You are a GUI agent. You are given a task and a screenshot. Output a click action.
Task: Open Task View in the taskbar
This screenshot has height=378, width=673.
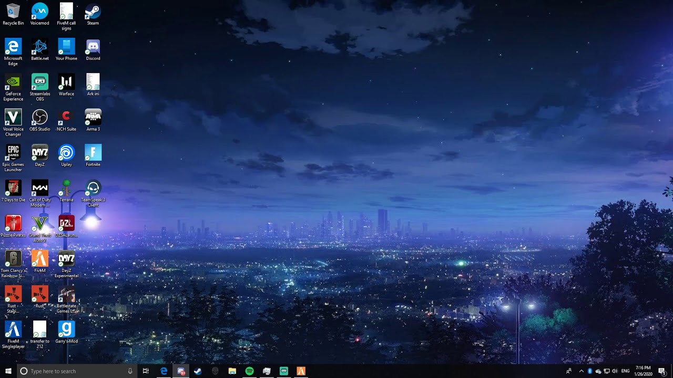point(146,371)
